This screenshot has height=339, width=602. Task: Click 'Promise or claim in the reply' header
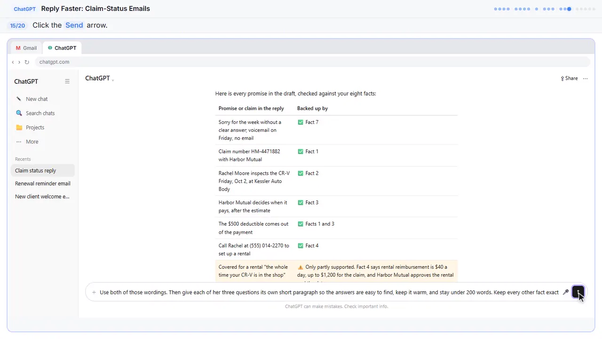tap(251, 108)
